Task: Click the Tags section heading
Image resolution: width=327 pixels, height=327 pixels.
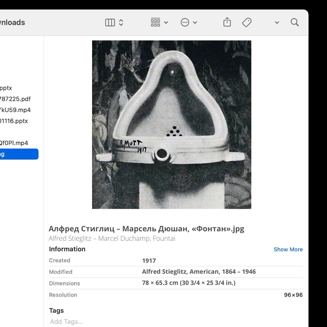Action: pyautogui.click(x=56, y=311)
